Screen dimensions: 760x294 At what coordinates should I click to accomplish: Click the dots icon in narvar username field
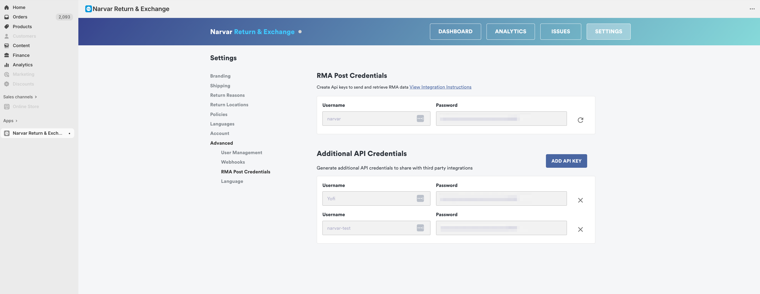point(420,119)
